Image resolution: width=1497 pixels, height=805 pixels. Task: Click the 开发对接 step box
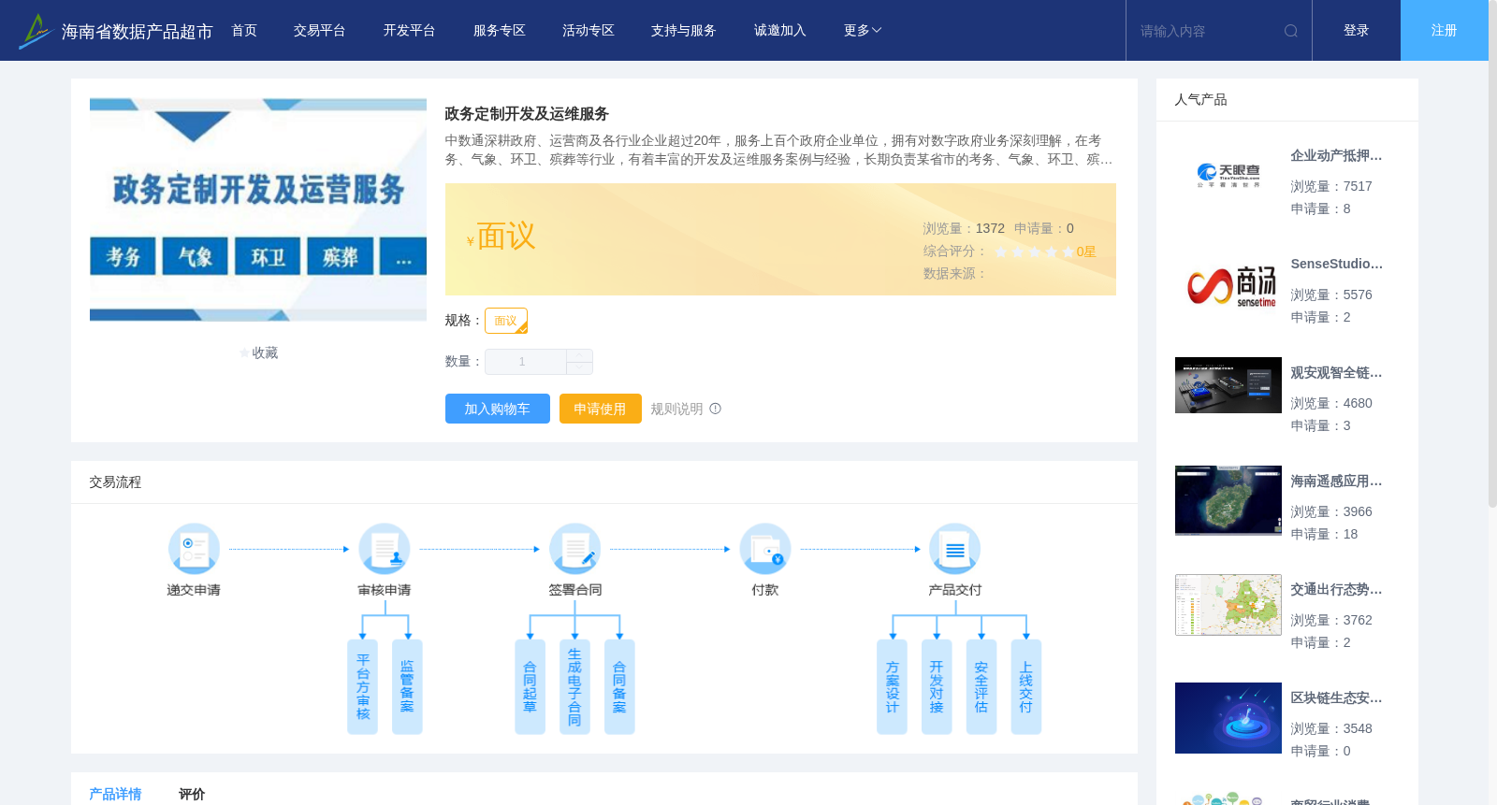click(937, 687)
